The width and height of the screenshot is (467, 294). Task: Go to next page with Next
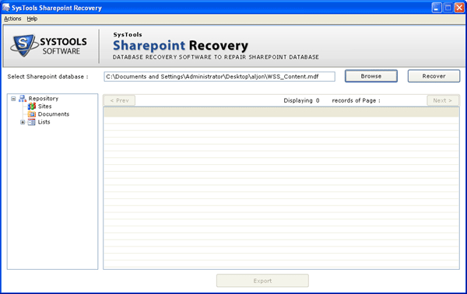point(443,100)
